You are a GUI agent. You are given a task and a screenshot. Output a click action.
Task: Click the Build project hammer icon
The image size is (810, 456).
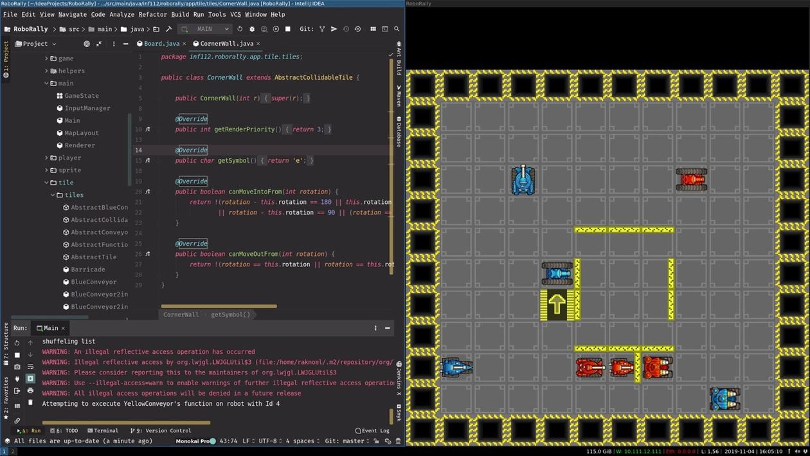click(x=168, y=29)
